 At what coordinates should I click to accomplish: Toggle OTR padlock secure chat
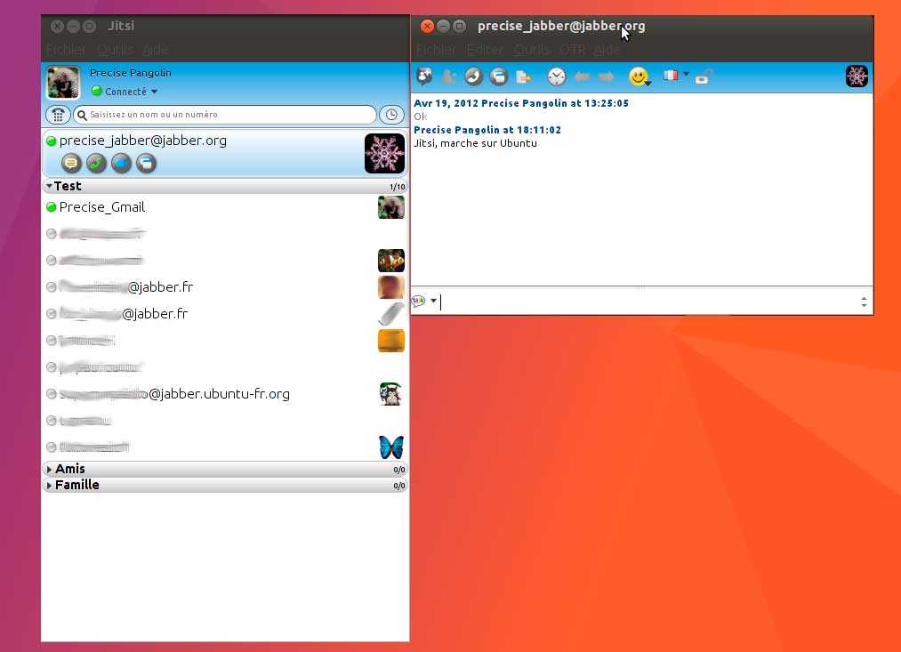(703, 77)
